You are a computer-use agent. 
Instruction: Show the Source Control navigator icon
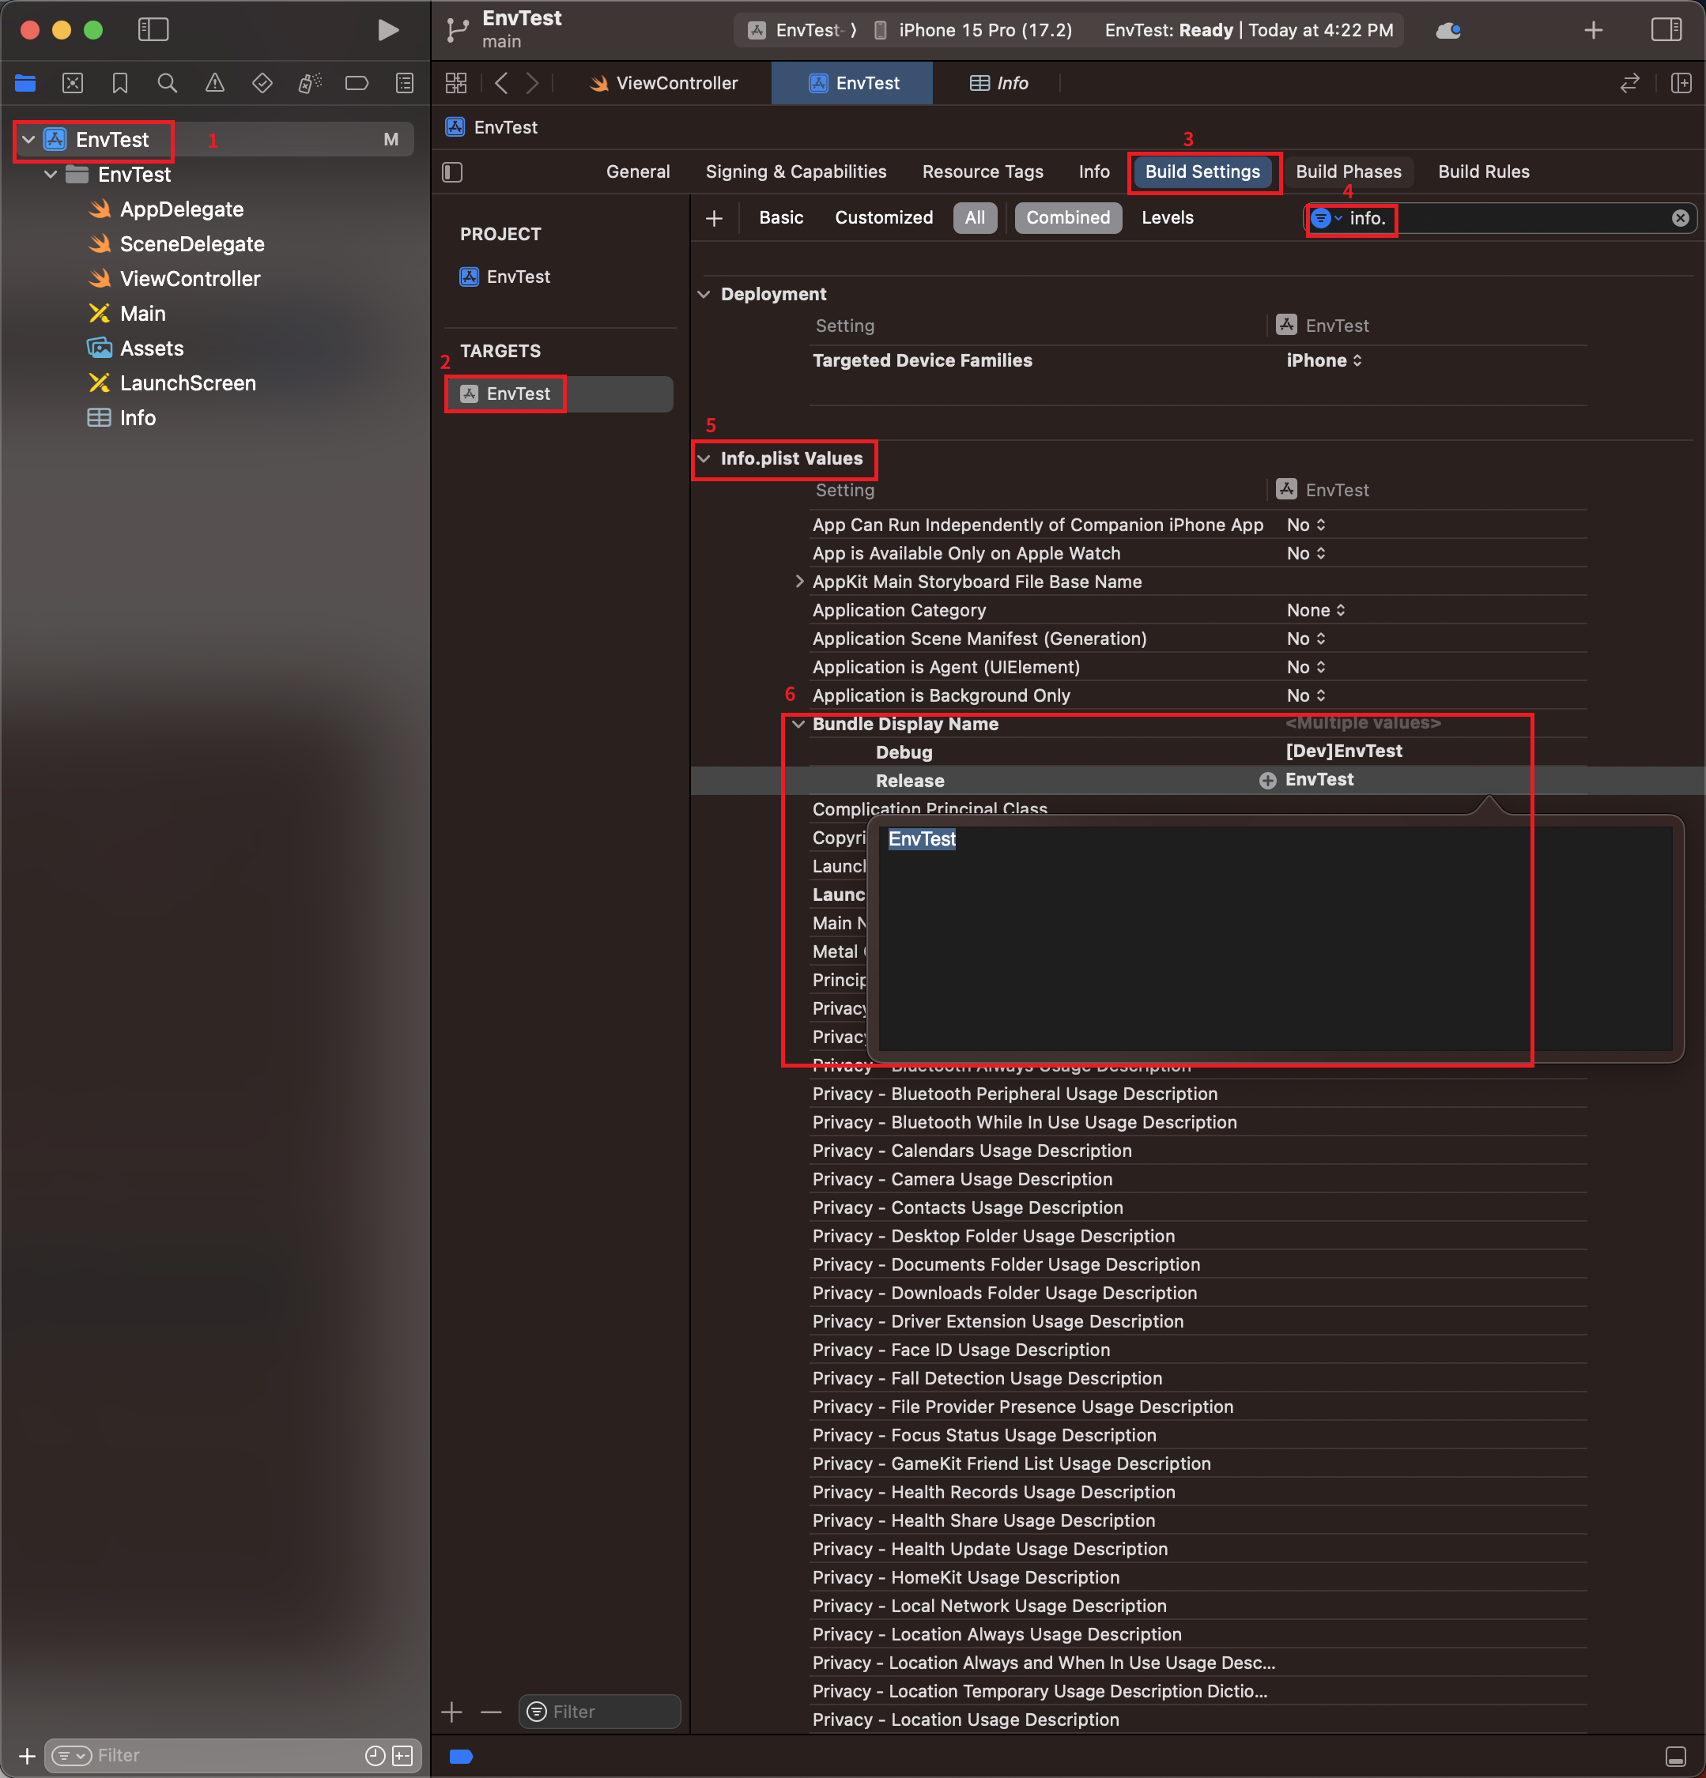[x=73, y=84]
